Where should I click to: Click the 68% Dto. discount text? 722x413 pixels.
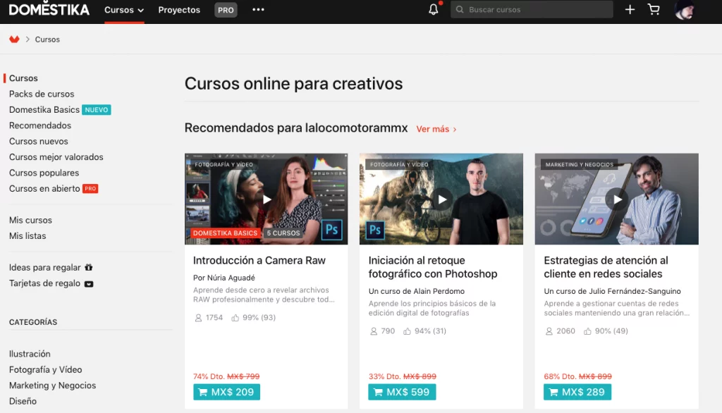560,376
